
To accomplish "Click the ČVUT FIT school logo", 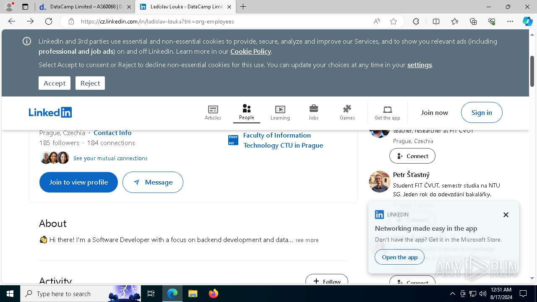I will pos(233,140).
